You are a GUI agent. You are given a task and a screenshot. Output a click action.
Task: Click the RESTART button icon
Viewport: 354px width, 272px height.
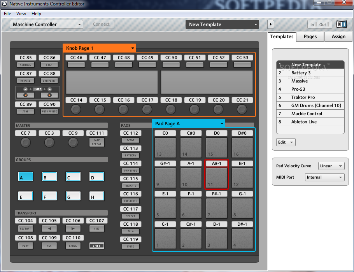26,229
